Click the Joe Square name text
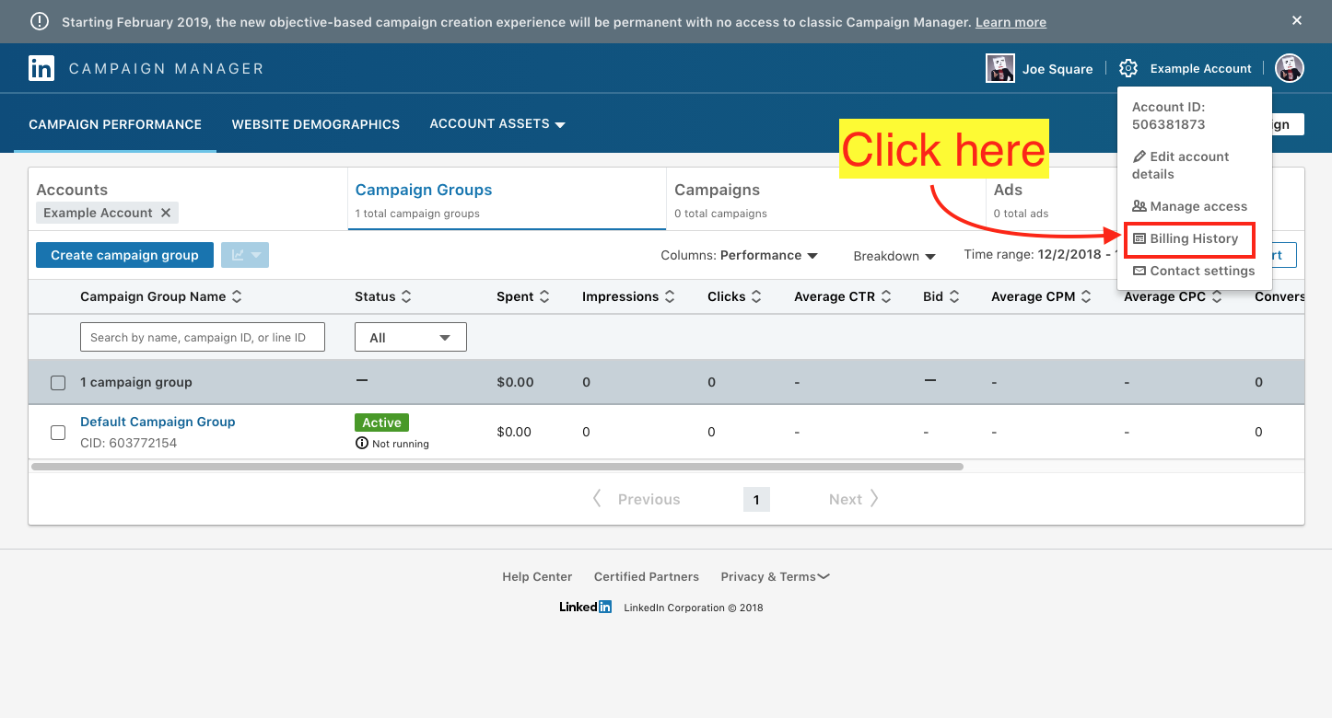 pos(1057,69)
